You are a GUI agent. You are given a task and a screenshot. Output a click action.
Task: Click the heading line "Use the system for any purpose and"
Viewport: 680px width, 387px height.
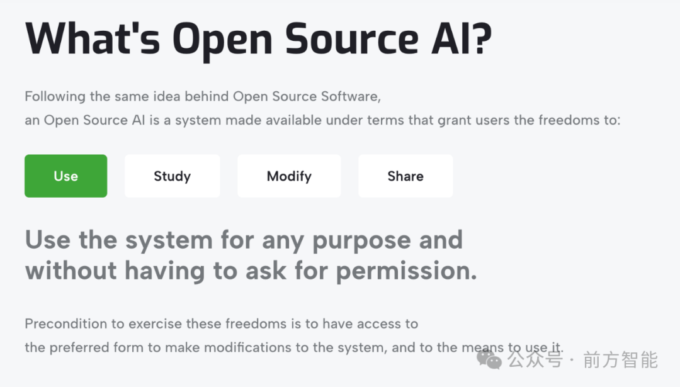coord(244,240)
